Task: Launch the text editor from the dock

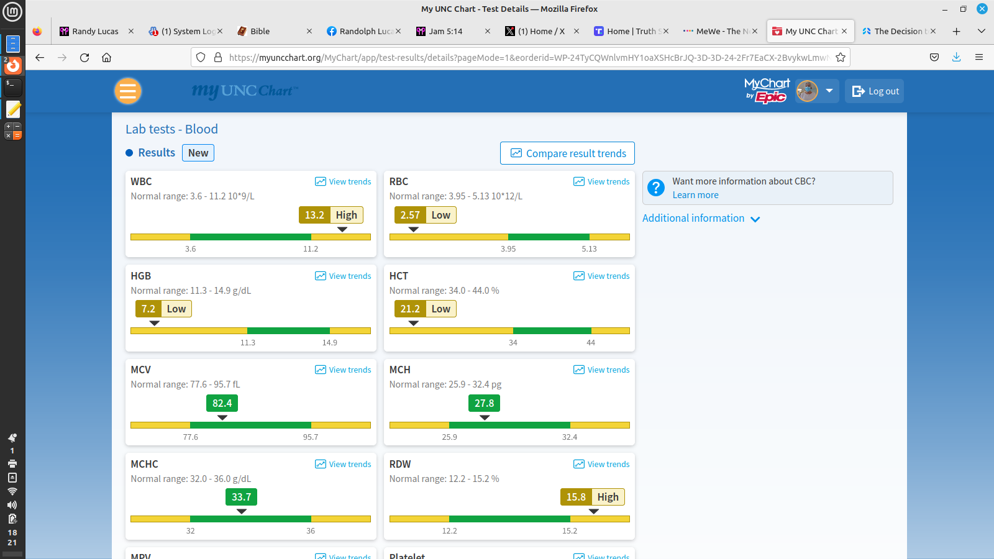Action: (x=13, y=109)
